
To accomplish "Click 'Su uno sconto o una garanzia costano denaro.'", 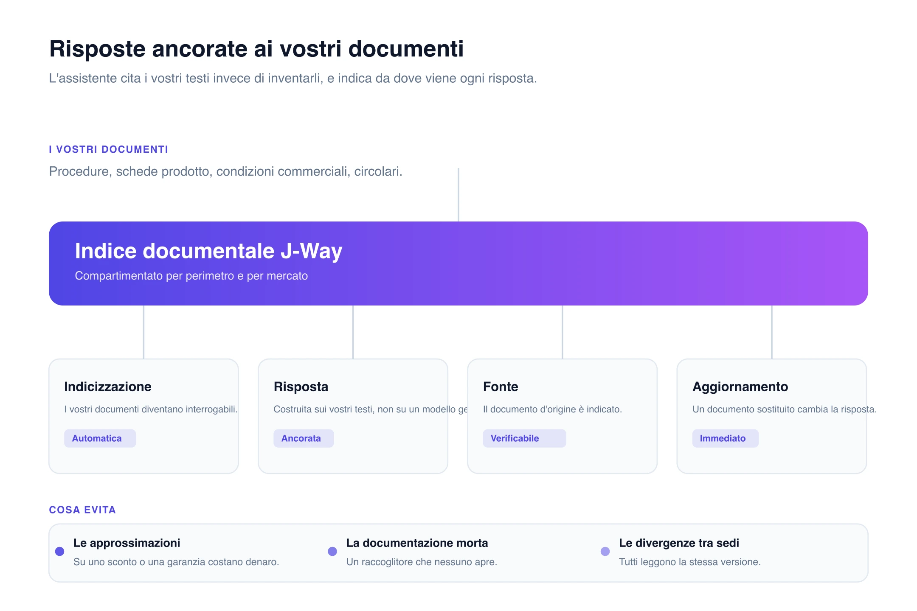I will [x=176, y=562].
